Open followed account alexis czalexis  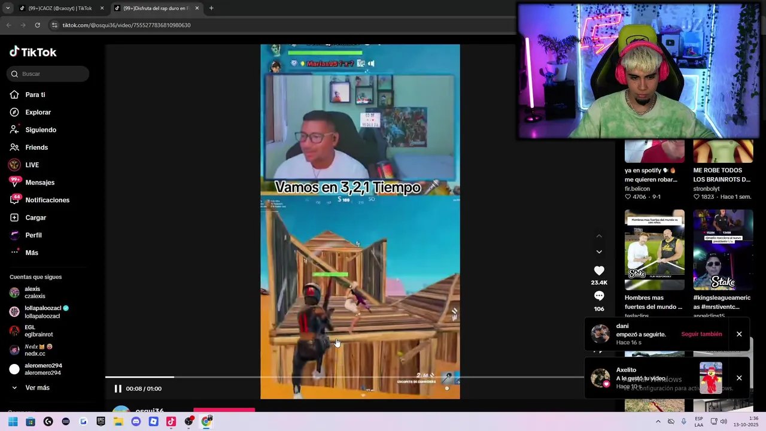coord(28,293)
